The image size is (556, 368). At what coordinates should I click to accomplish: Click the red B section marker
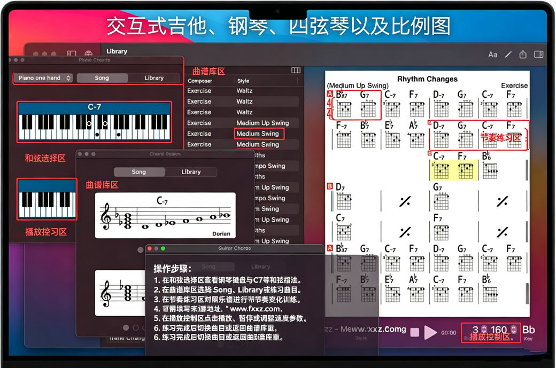click(x=330, y=186)
